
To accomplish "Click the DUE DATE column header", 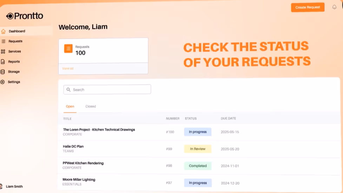I will [229, 119].
